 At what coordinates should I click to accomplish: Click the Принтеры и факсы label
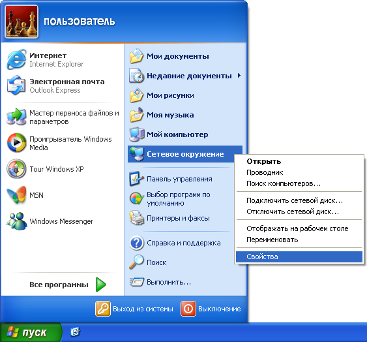pyautogui.click(x=178, y=218)
